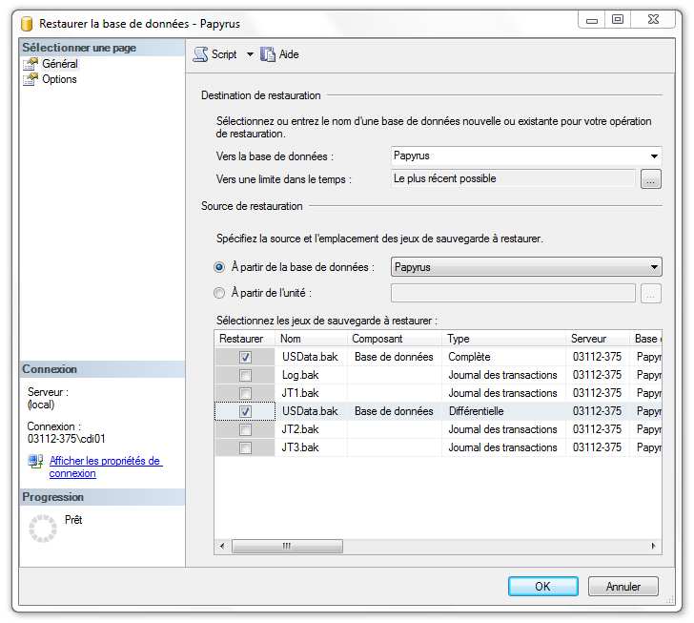Click the Script toolbar icon
This screenshot has height=623, width=694.
click(200, 54)
